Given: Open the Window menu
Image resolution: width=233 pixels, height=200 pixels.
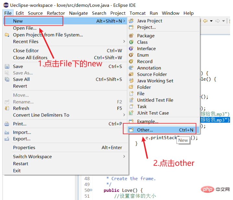Looking at the screenshot, I should [x=170, y=13].
